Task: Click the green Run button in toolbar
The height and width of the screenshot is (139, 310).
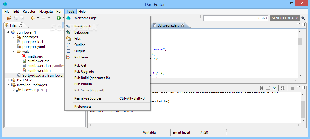Action: pos(58,18)
